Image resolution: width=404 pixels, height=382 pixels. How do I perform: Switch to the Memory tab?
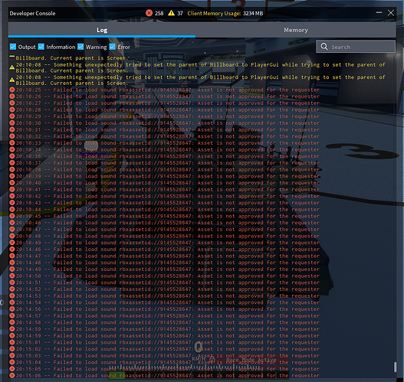pyautogui.click(x=296, y=30)
